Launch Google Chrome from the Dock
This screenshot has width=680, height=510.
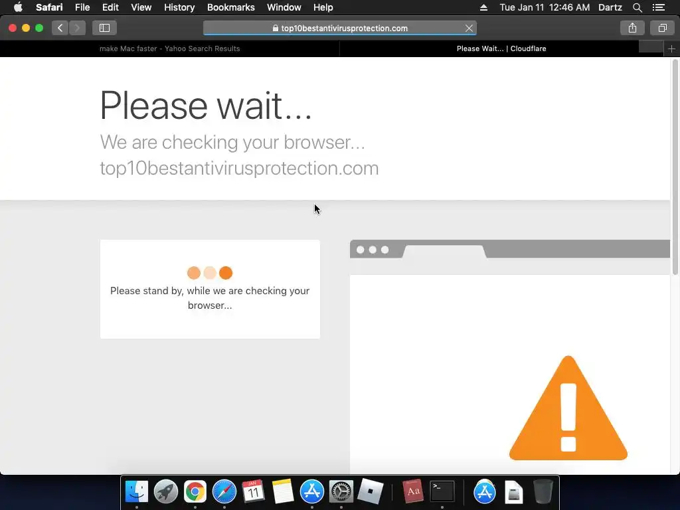click(x=195, y=492)
